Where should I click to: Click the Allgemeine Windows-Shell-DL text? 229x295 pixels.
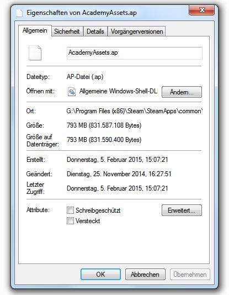[118, 91]
